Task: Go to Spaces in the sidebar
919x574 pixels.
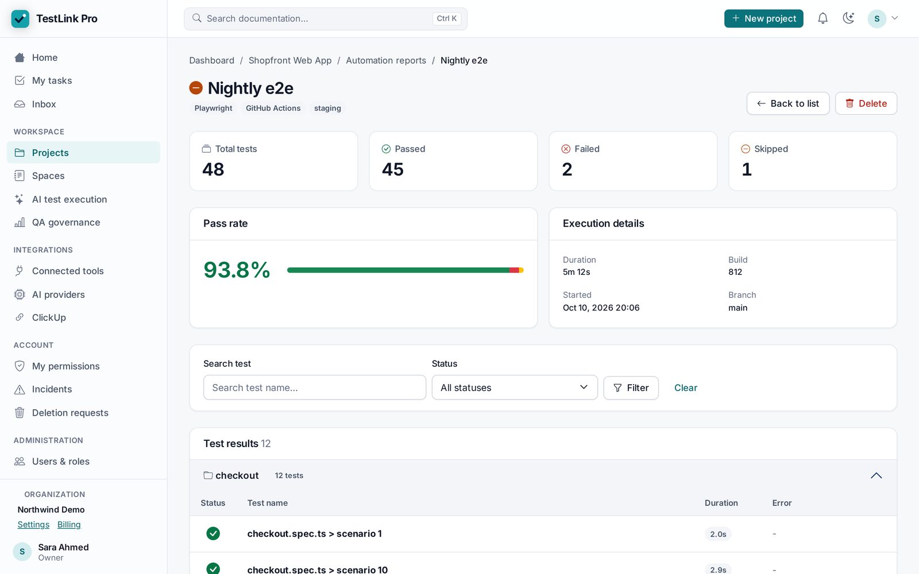Action: point(83,176)
